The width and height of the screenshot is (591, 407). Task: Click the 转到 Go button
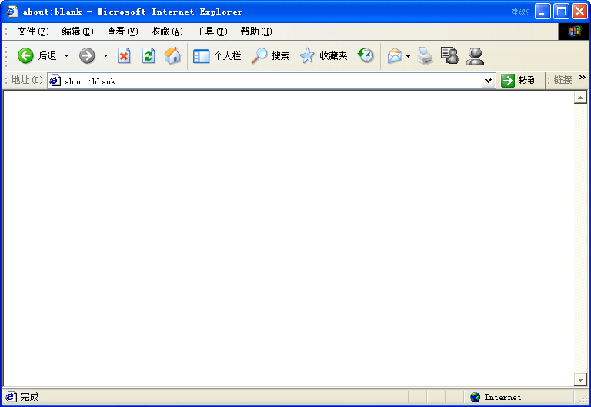[519, 81]
